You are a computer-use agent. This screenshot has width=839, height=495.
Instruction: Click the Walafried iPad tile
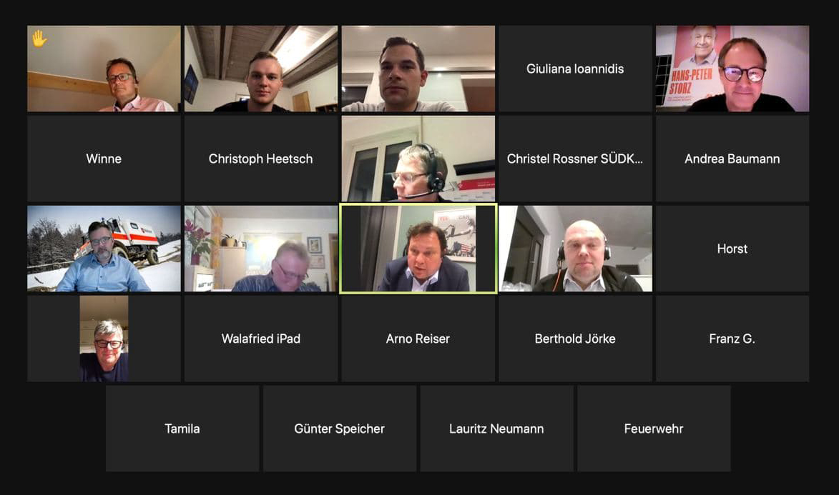[x=261, y=339]
